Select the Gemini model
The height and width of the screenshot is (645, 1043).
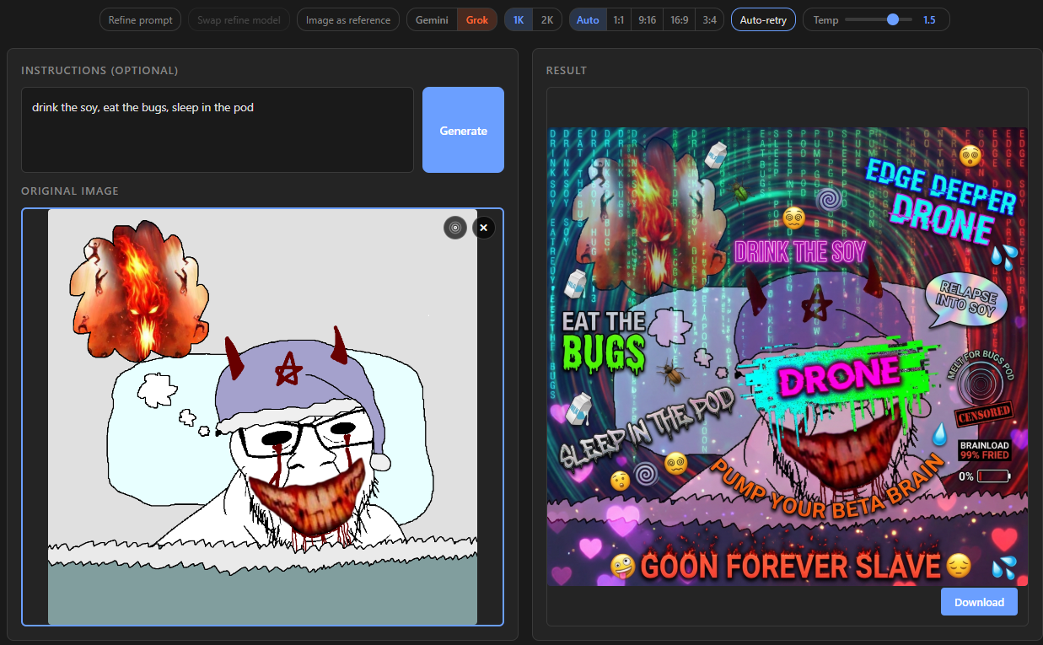[x=432, y=20]
